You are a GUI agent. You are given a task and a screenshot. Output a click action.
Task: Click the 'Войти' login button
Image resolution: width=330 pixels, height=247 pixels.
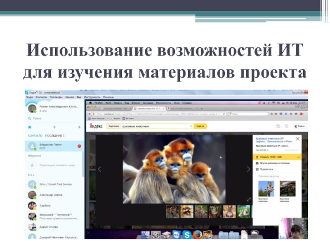tap(300, 126)
